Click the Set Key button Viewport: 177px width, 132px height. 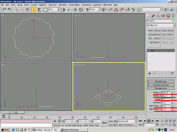[x=113, y=125]
